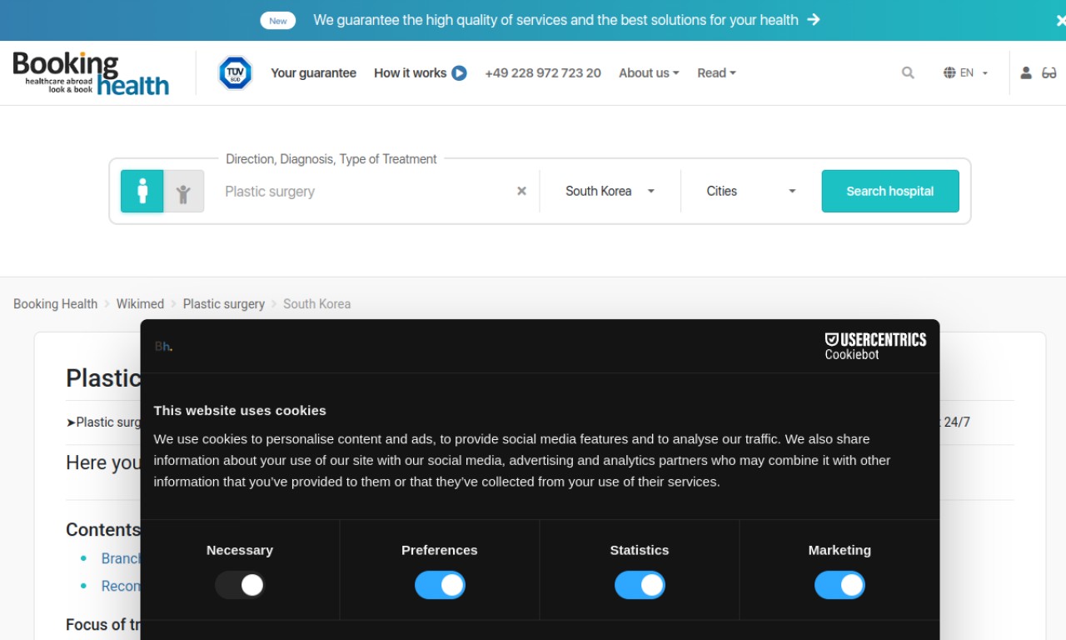1066x640 pixels.
Task: Click the user account profile icon
Action: pos(1026,73)
